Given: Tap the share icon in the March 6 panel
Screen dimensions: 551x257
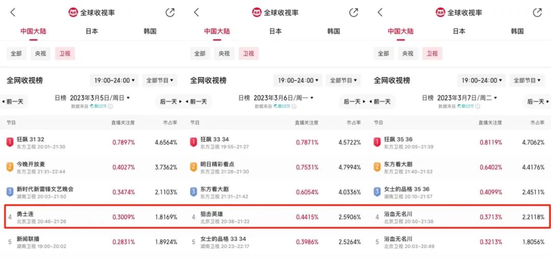Looking at the screenshot, I should 354,13.
